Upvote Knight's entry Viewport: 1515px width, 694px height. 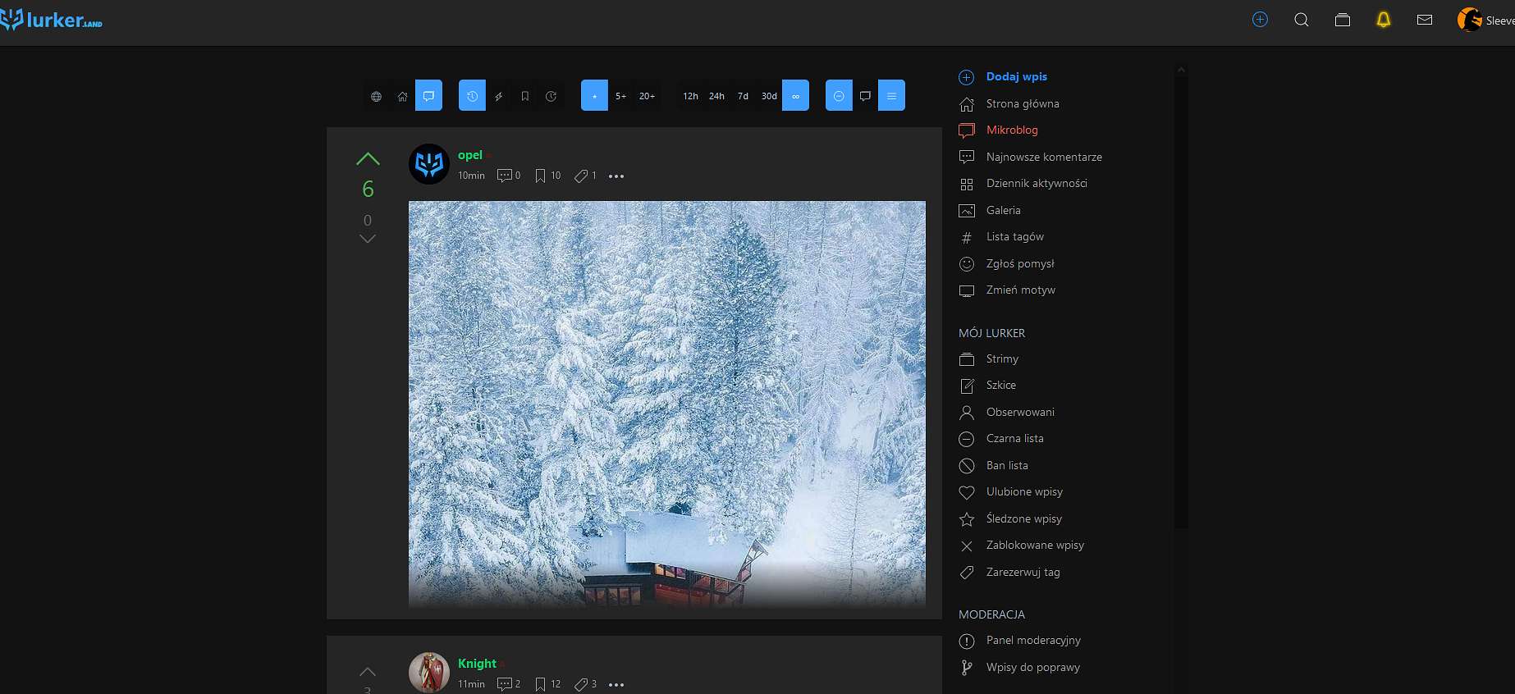(368, 672)
